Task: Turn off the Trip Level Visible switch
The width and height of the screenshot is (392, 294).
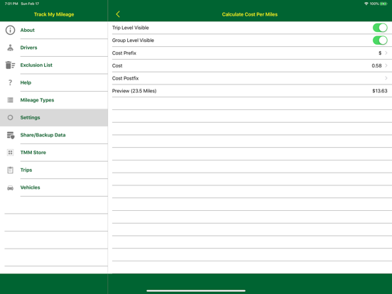Action: [380, 28]
